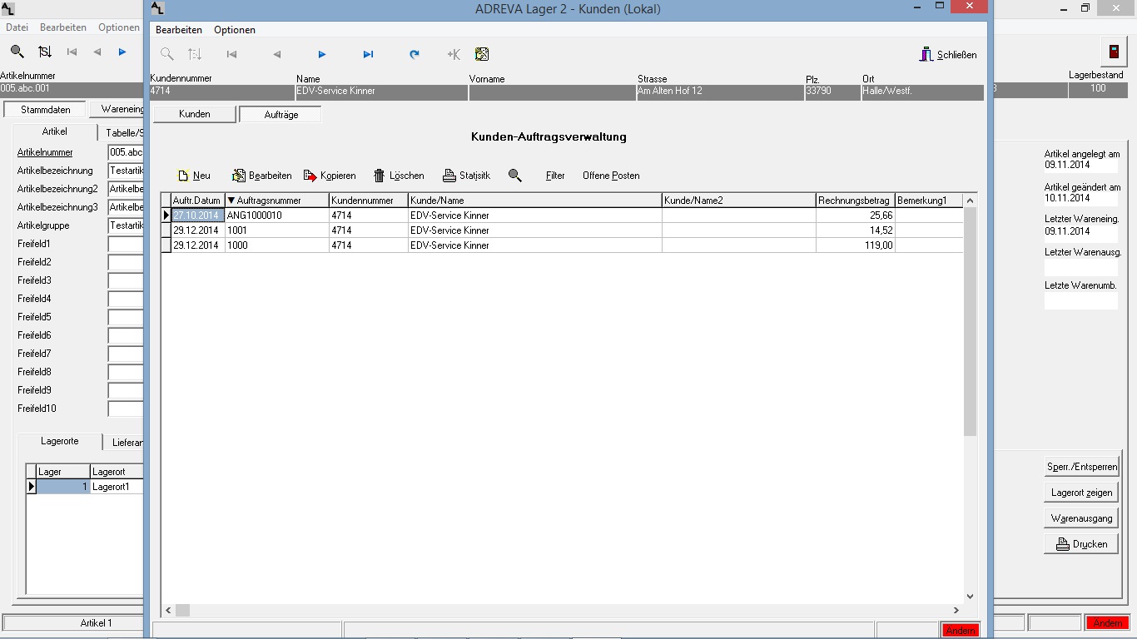Click the yellow notes icon in Kunden toolbar
This screenshot has width=1137, height=639.
(x=482, y=54)
